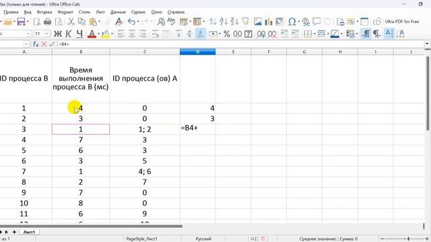Open the Undo history dropdown arrow
The image size is (431, 242).
click(x=137, y=22)
